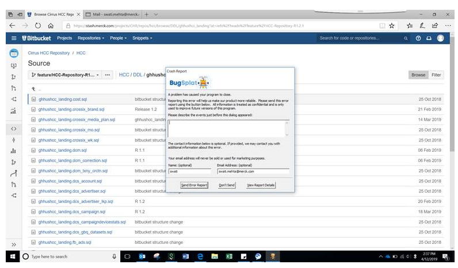Open ghhushcc_landing.dcs_campaign.sql file
The width and height of the screenshot is (458, 268).
coord(72,212)
